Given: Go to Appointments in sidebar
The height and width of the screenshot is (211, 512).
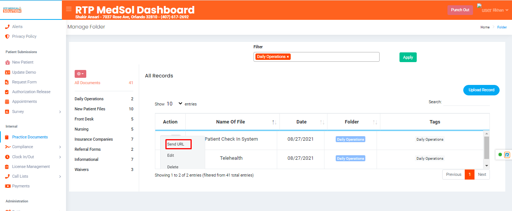Looking at the screenshot, I should 24,101.
